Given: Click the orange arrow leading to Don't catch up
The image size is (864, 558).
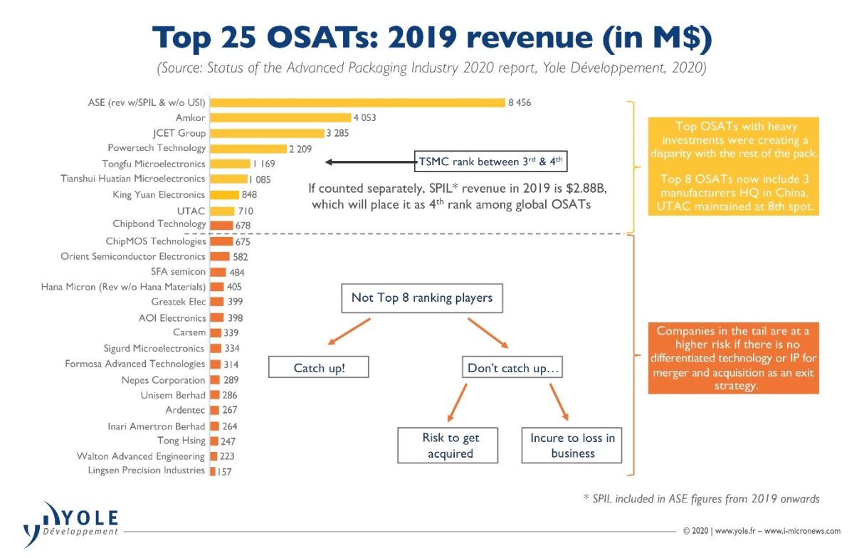Looking at the screenshot, I should [488, 332].
